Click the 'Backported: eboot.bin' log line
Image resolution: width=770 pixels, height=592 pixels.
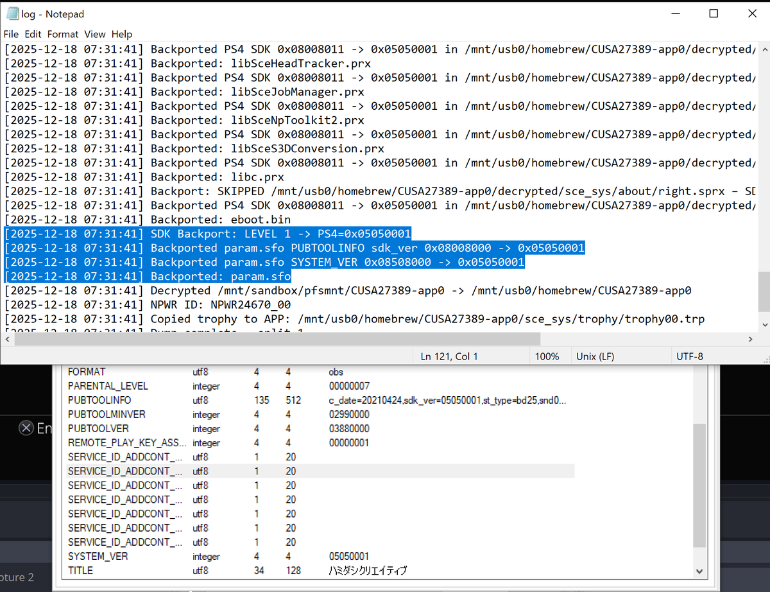(147, 220)
